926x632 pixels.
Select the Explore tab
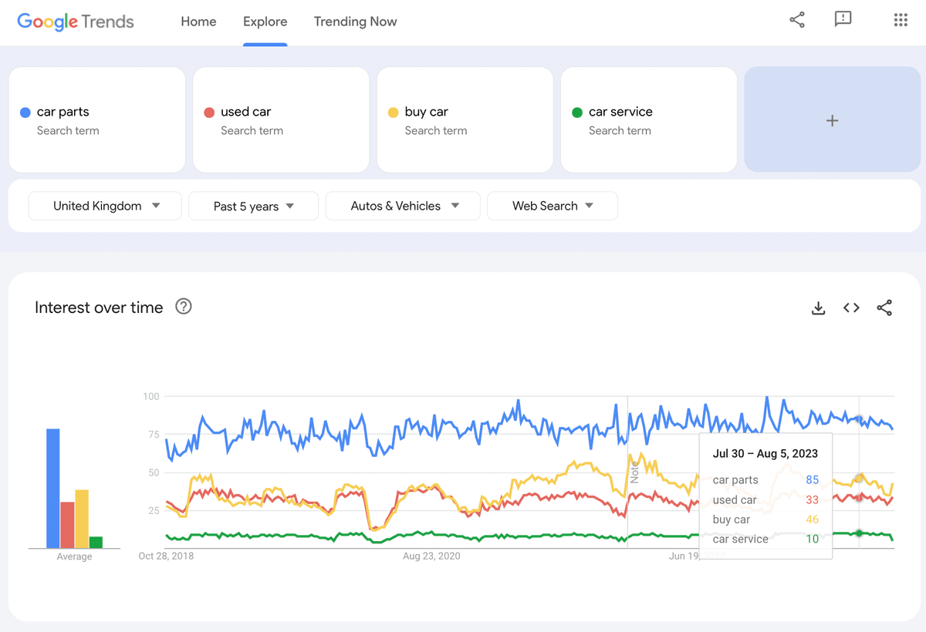point(265,22)
